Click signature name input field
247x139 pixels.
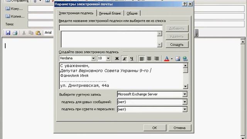111,28
